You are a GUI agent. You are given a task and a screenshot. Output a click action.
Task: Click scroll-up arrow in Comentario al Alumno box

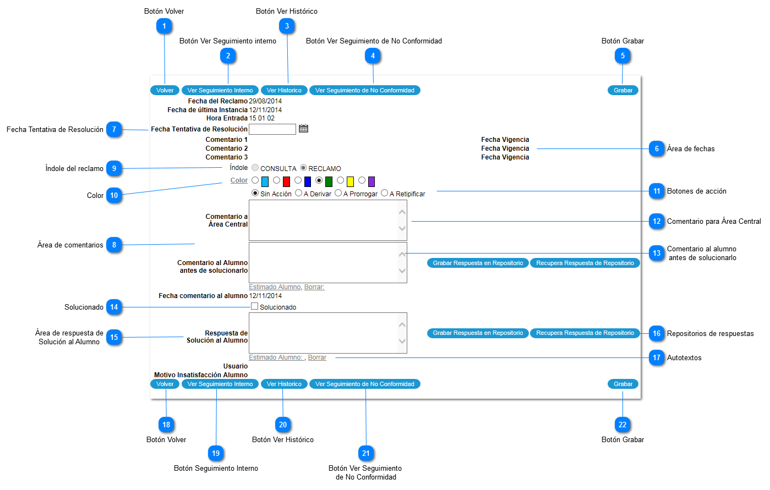tap(402, 254)
